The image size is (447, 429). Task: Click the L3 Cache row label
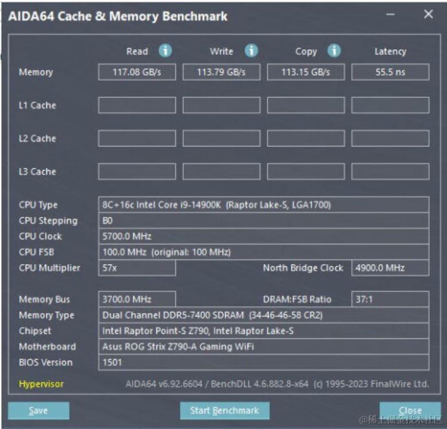[x=37, y=171]
